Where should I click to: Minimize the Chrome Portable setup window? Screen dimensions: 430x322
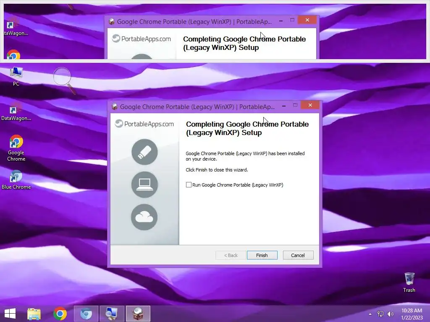pyautogui.click(x=284, y=106)
